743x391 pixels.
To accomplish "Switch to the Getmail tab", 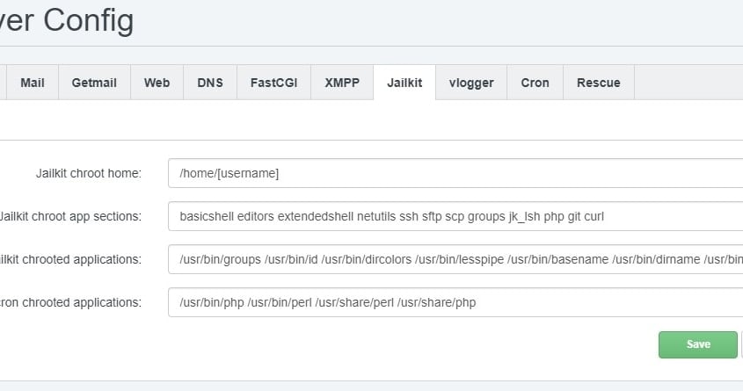I will [93, 83].
